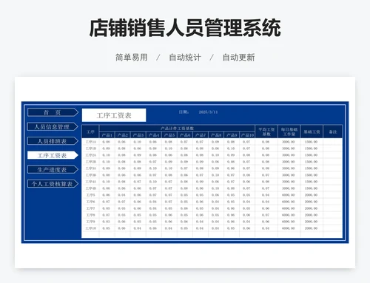Click 产品3 value in 工序1A row
370x283 pixels.
coord(138,142)
